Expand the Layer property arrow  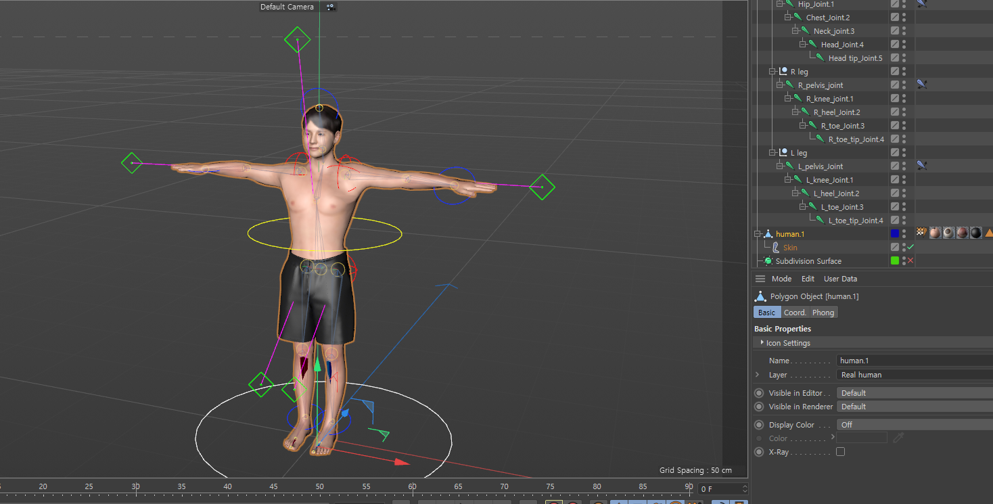point(758,374)
